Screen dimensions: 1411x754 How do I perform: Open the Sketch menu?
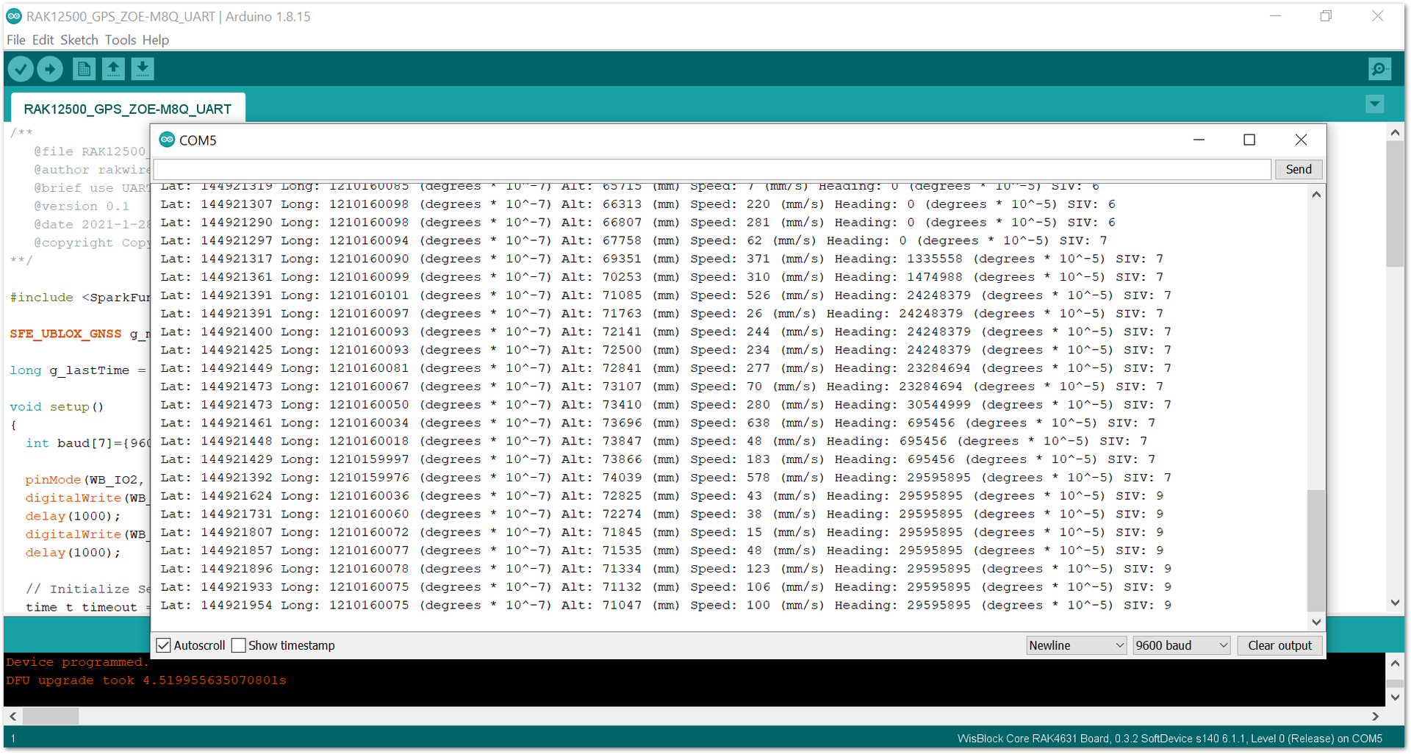pyautogui.click(x=79, y=40)
